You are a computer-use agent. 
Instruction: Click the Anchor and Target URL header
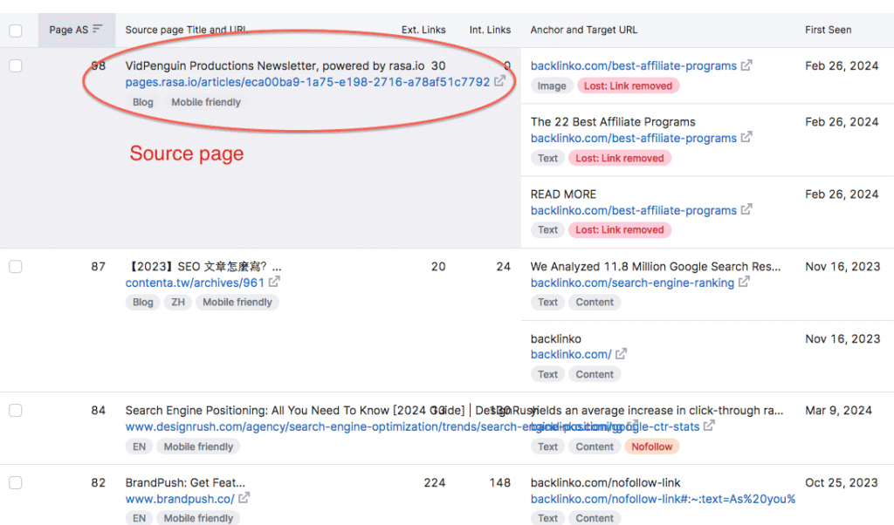coord(583,30)
